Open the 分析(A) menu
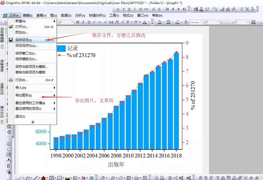263x180 pixels. (80, 16)
